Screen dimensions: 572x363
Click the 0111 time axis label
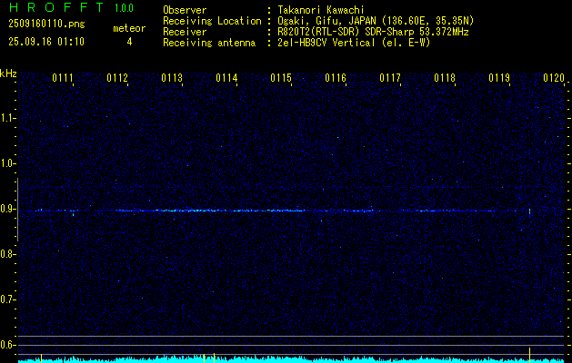[x=63, y=78]
